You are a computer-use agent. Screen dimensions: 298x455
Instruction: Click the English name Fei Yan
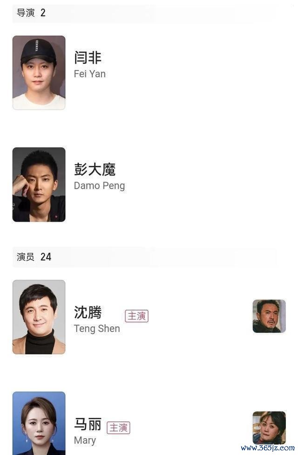pos(90,74)
